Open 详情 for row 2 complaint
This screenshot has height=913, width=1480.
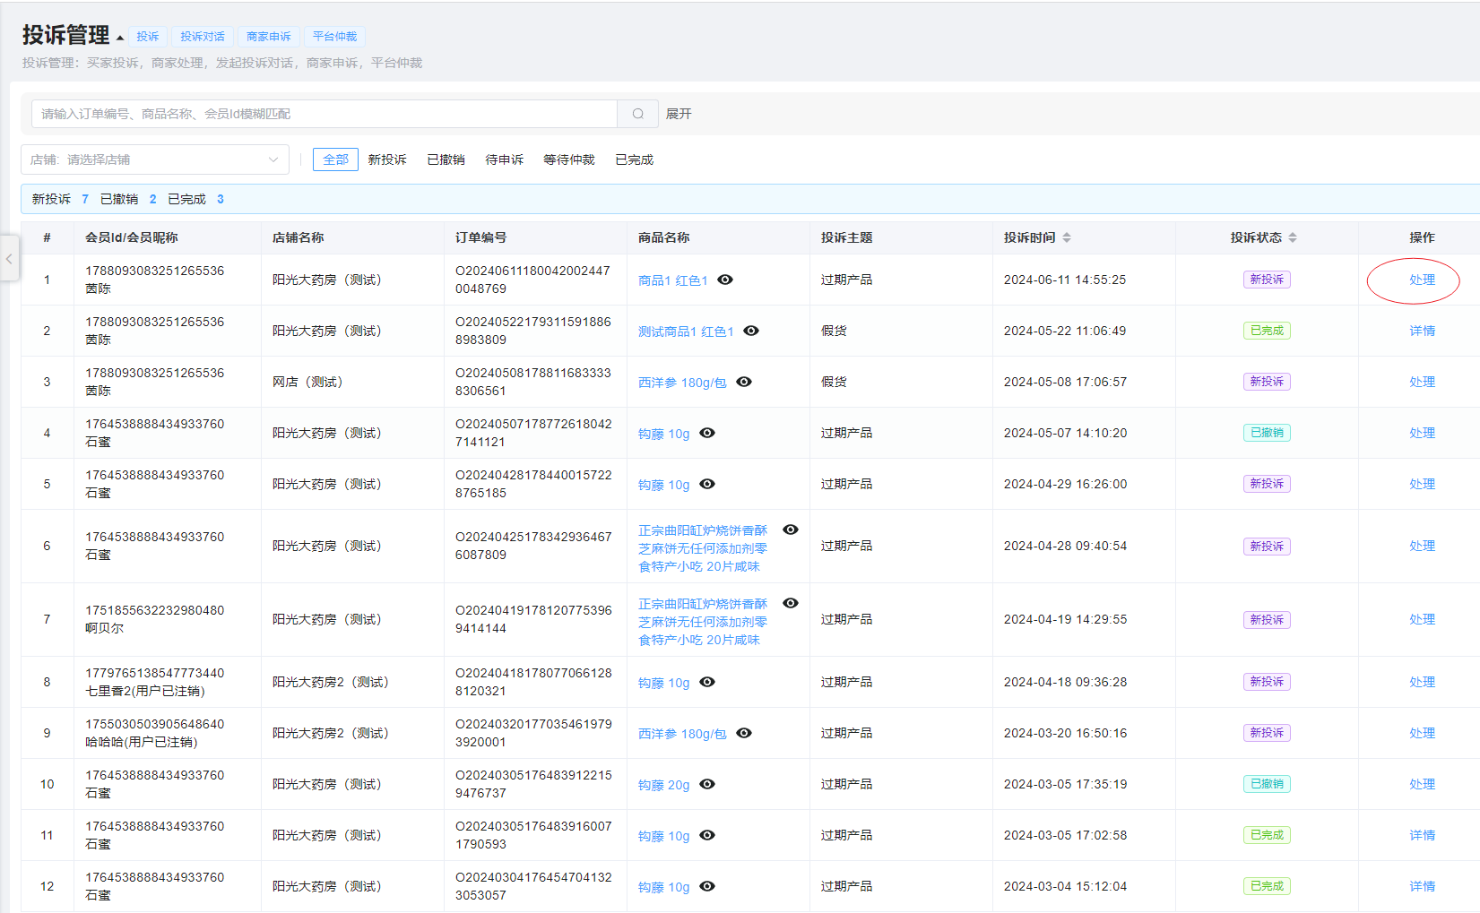pyautogui.click(x=1422, y=331)
